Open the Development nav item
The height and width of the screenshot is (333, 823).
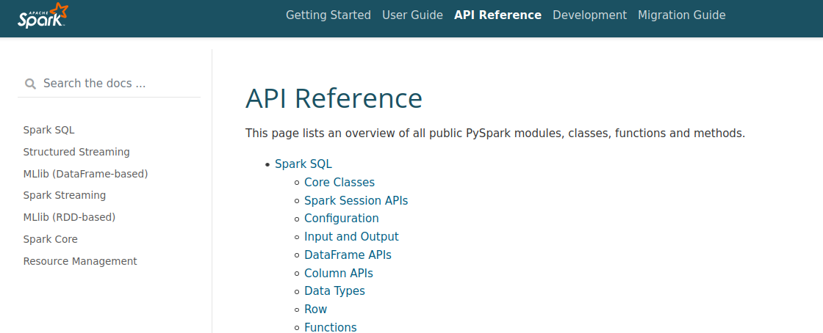point(589,15)
